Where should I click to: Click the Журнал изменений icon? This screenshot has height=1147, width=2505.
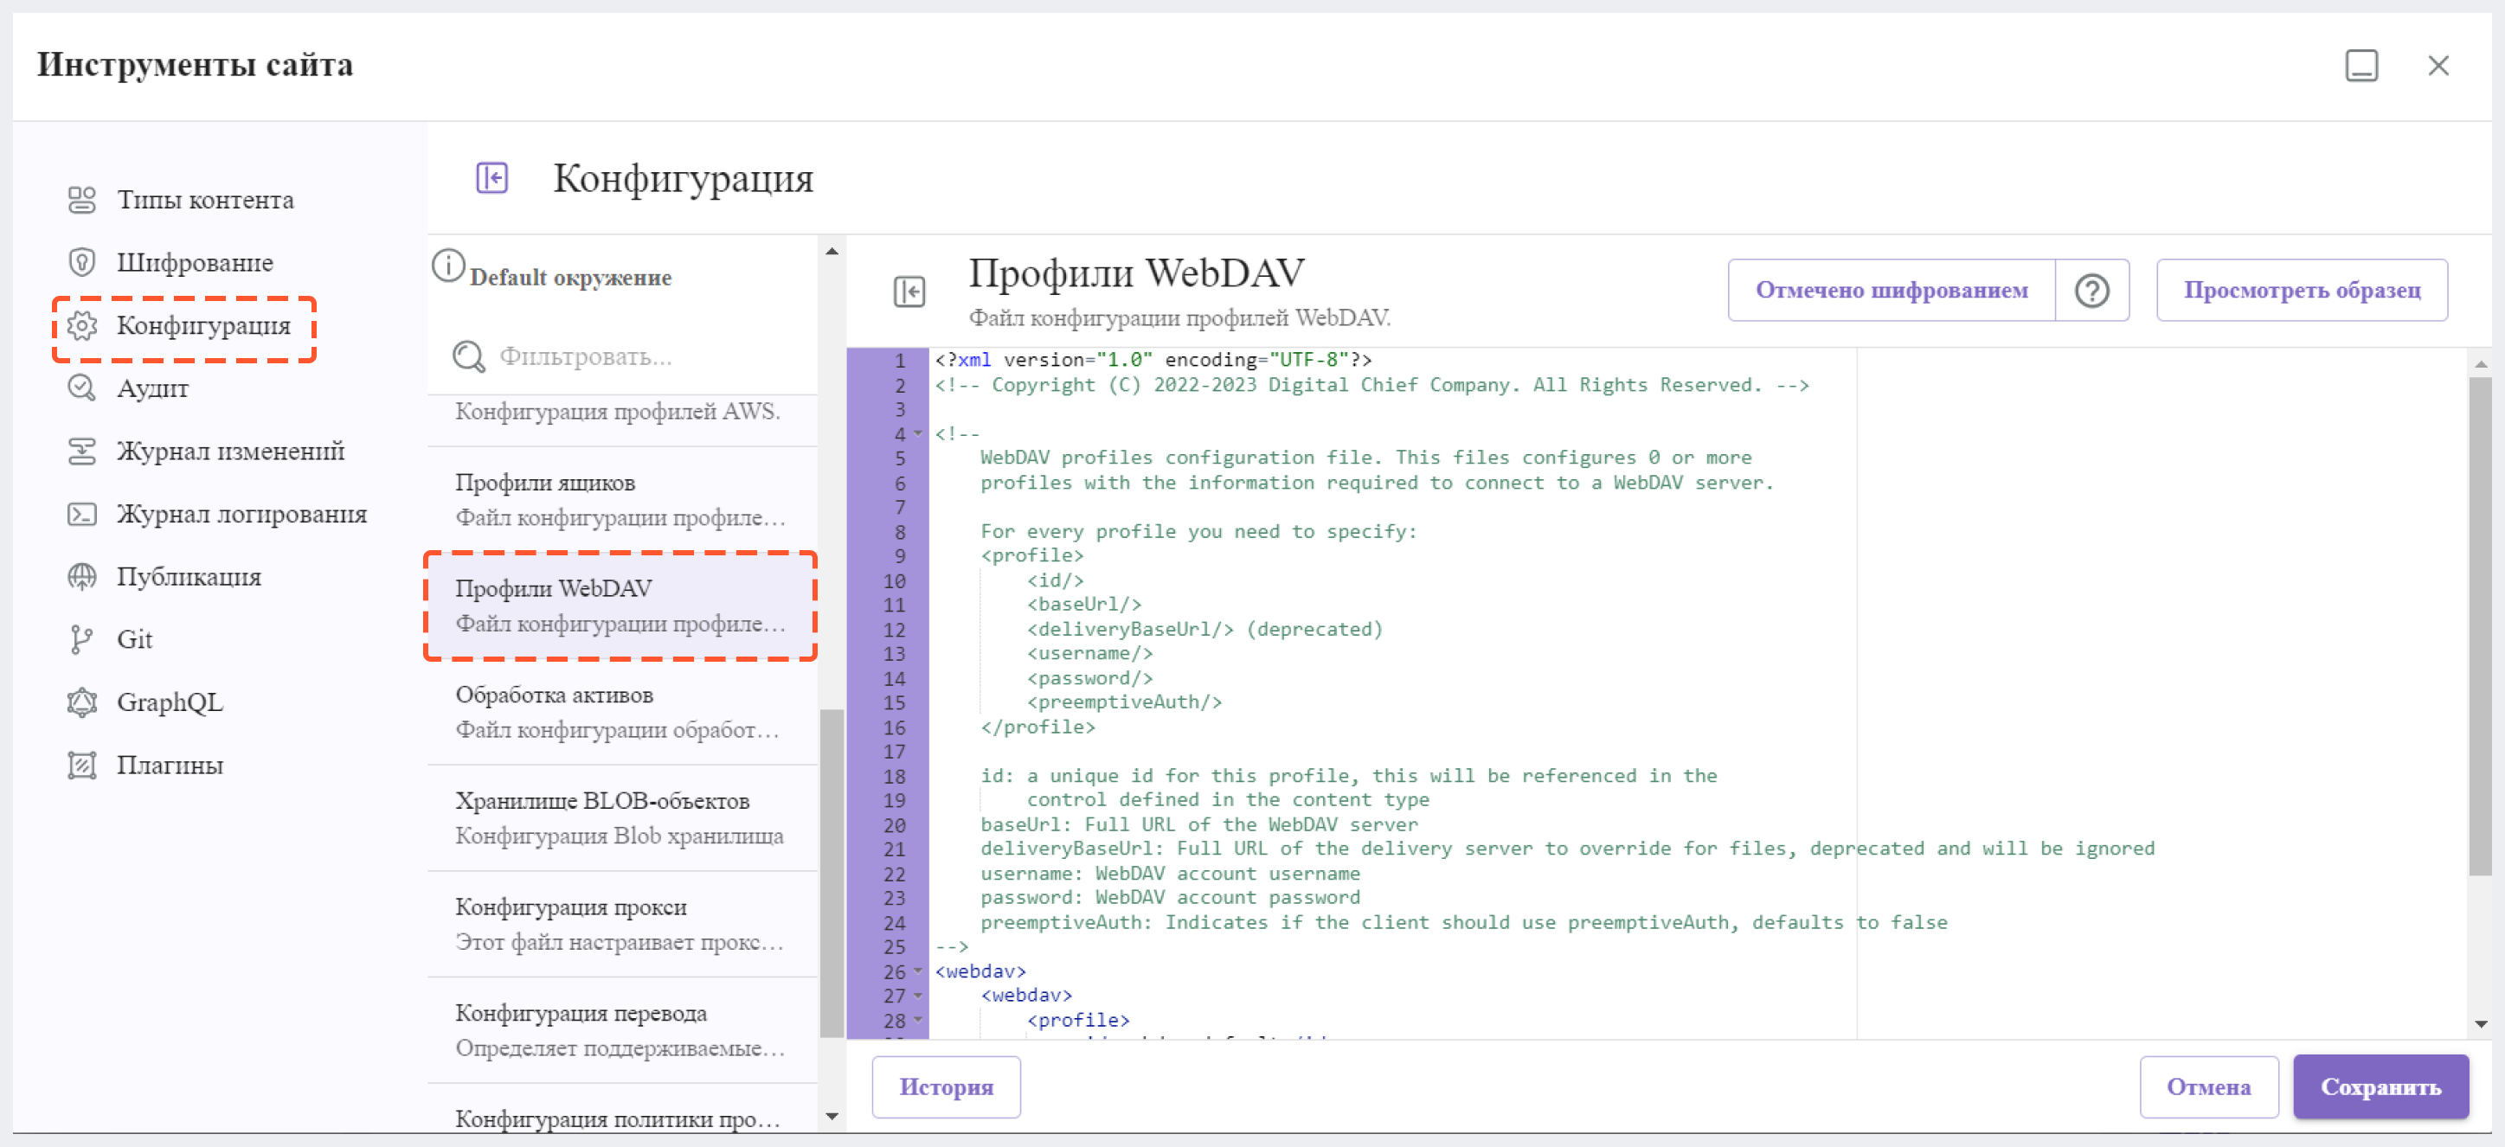(x=81, y=451)
